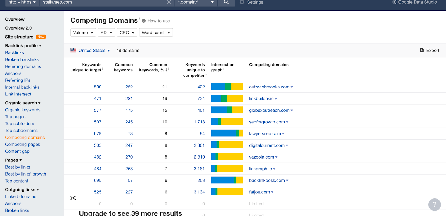This screenshot has width=446, height=216.
Task: Click the intersection graph bar for lawyersseo.com
Action: 227,133
